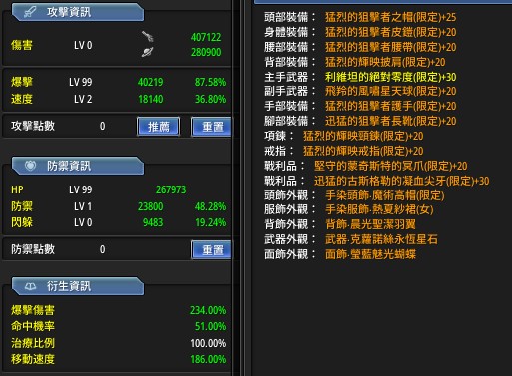Click the HP value 267973

(171, 189)
